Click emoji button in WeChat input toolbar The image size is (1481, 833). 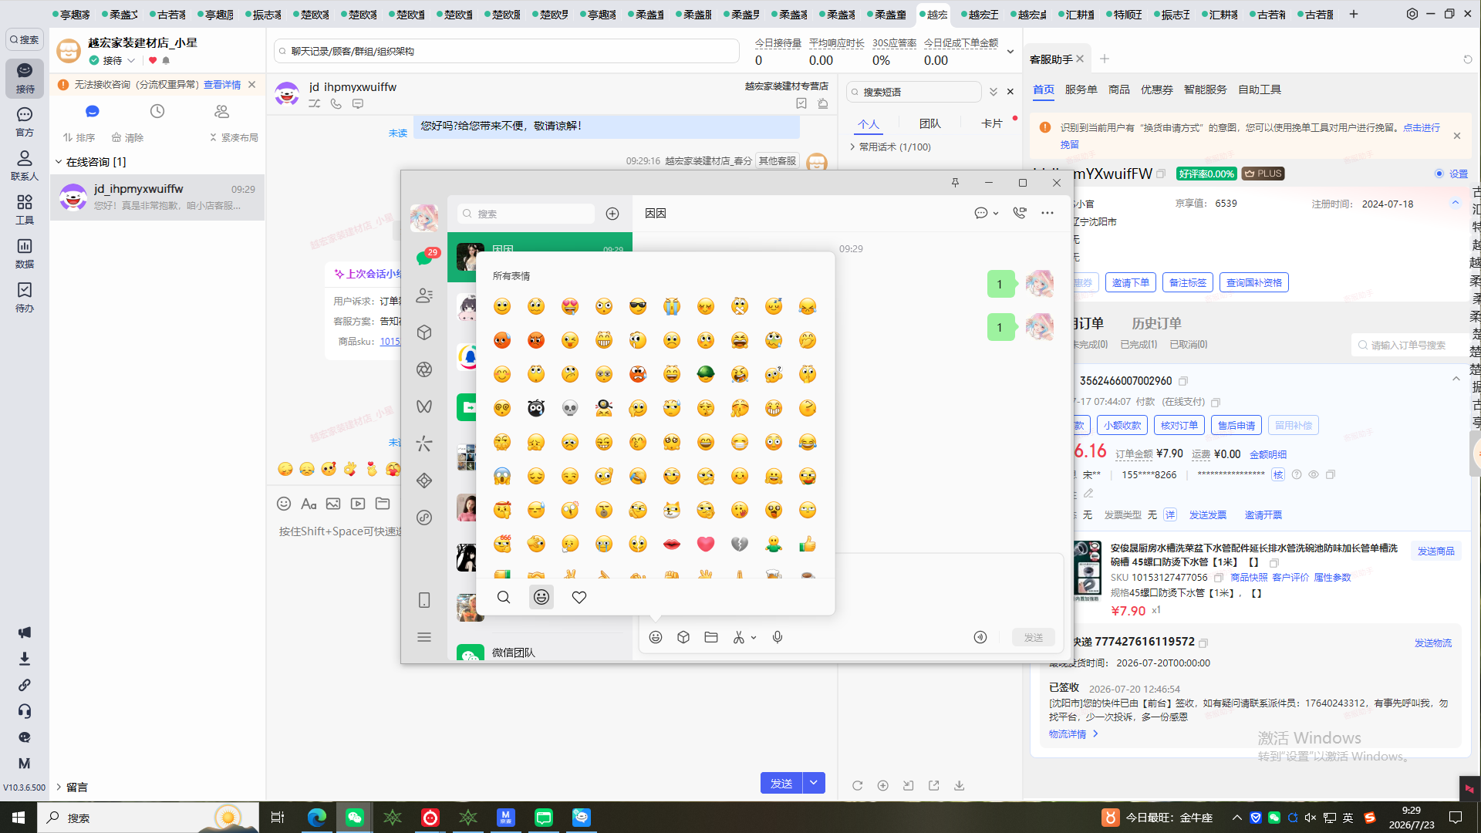point(656,637)
